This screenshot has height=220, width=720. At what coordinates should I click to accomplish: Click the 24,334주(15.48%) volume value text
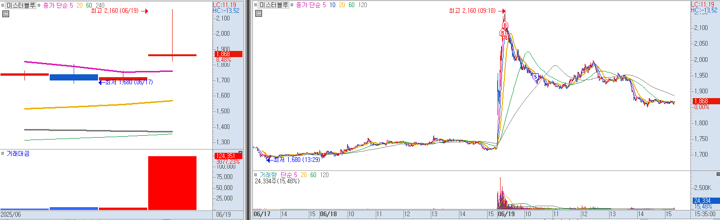[277, 181]
